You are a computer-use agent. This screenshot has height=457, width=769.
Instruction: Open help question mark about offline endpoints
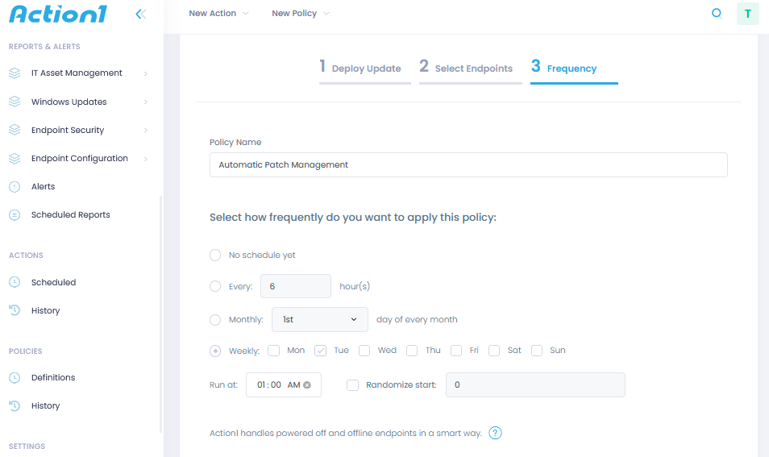tap(496, 433)
